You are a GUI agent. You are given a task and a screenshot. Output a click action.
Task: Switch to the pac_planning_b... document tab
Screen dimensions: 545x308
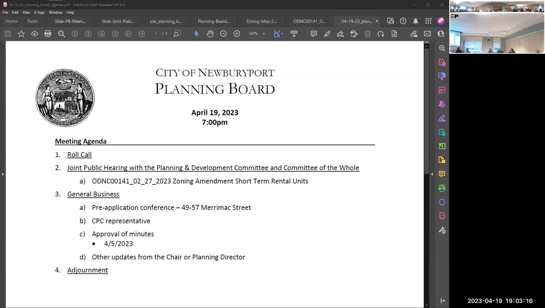coord(166,21)
